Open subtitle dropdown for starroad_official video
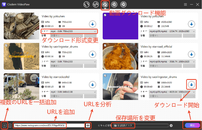Viewport: 202px width, 130px height. (166, 66)
